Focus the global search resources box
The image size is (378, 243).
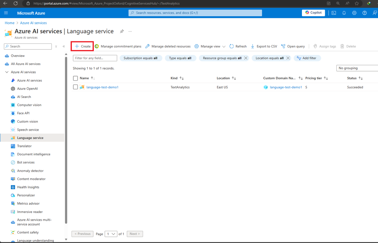[x=195, y=13]
